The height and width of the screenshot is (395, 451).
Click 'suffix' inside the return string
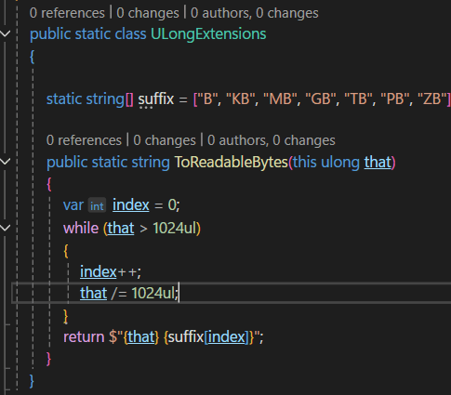tap(186, 336)
